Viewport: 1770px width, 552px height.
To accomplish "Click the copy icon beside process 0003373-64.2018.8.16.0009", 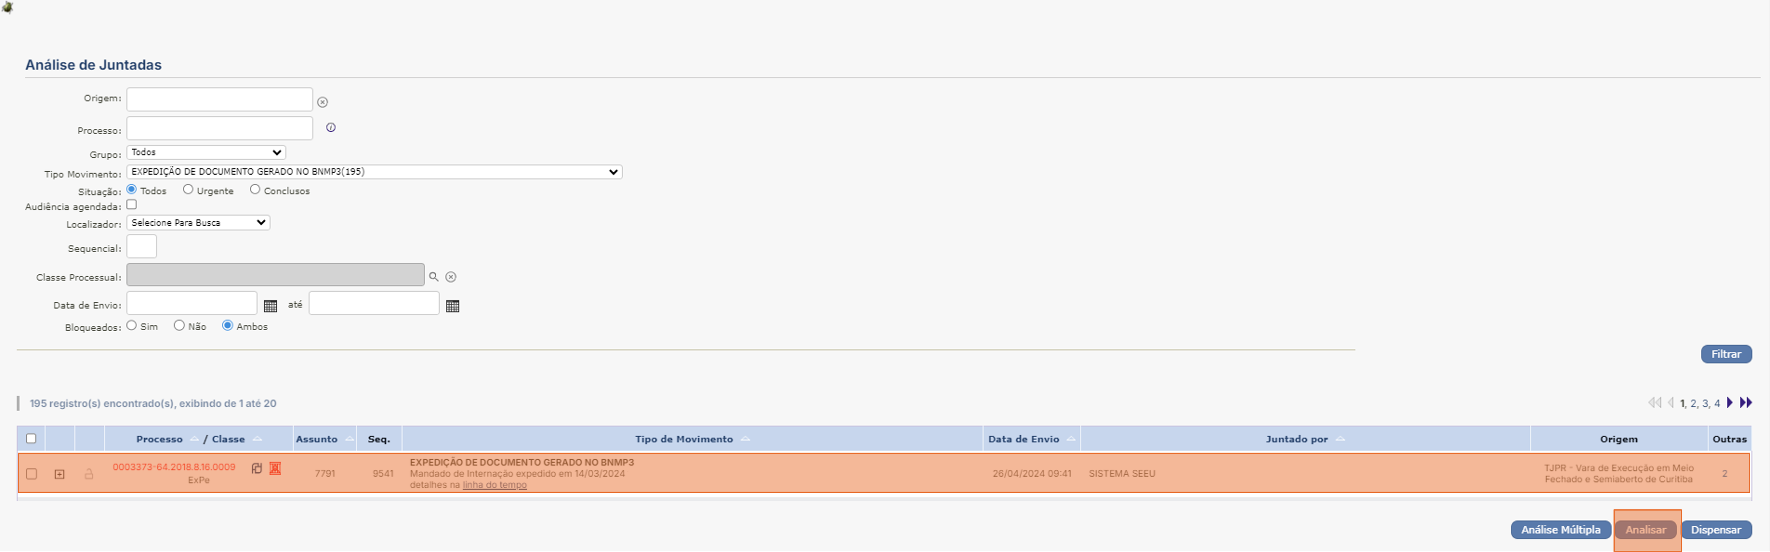I will pos(257,468).
